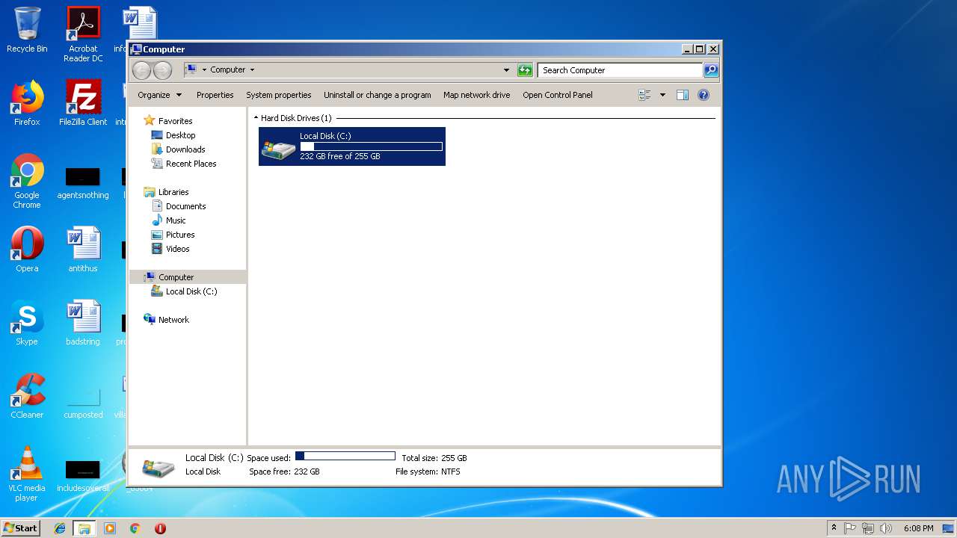Click Open Control Panel
The width and height of the screenshot is (957, 538).
point(557,95)
